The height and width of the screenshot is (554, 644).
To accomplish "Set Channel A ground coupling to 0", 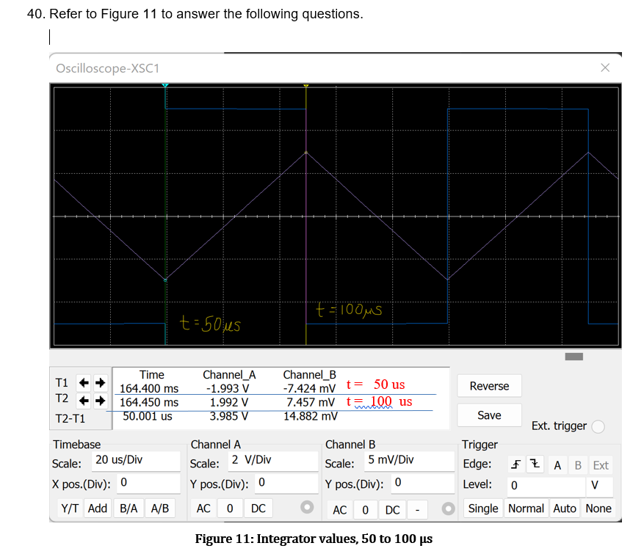I will (228, 506).
